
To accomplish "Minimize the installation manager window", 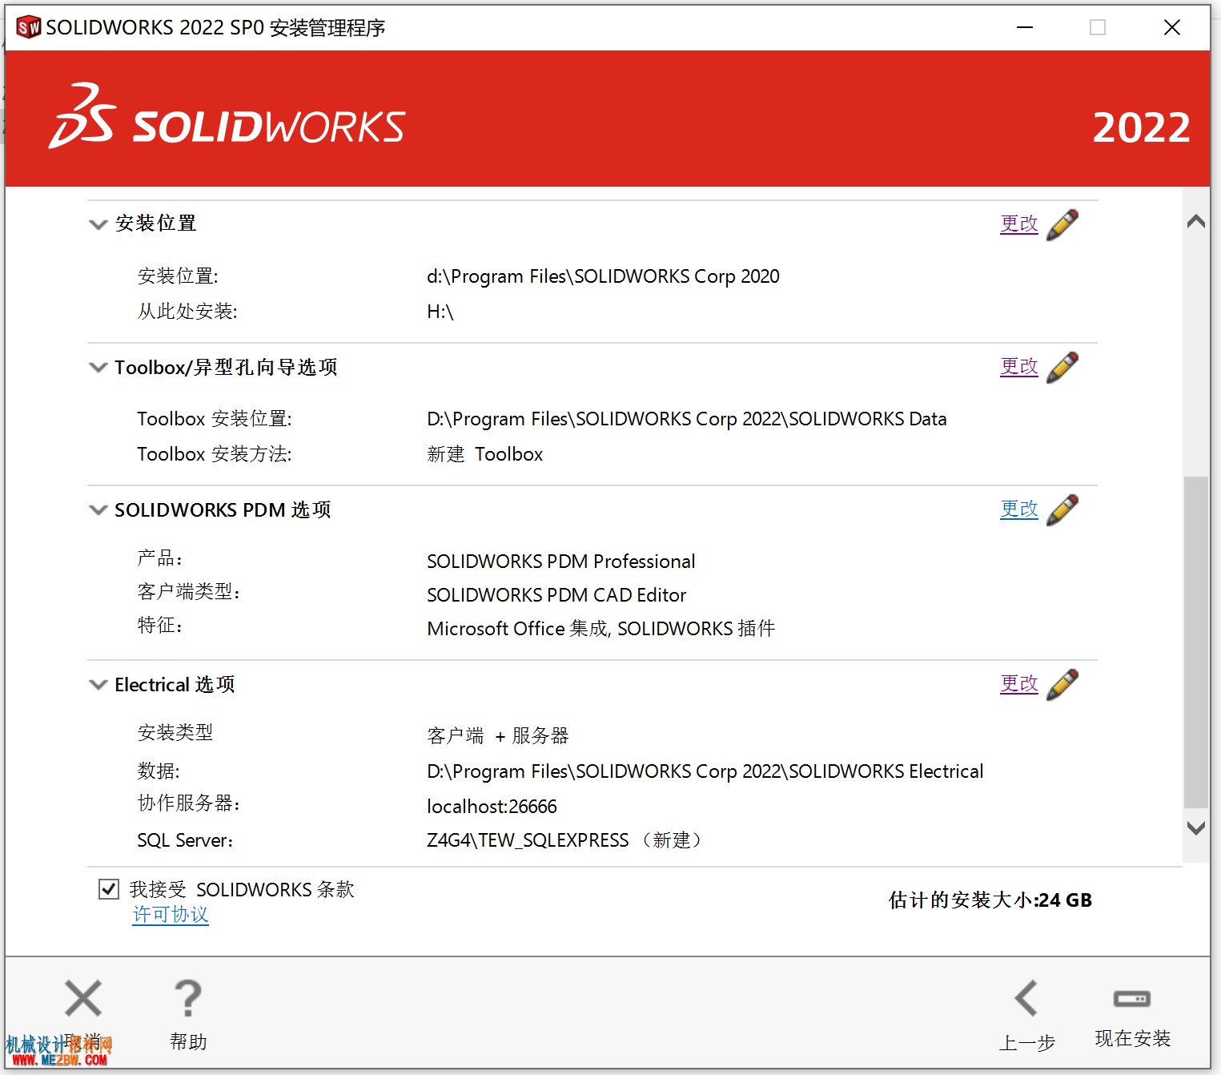I will [1025, 27].
